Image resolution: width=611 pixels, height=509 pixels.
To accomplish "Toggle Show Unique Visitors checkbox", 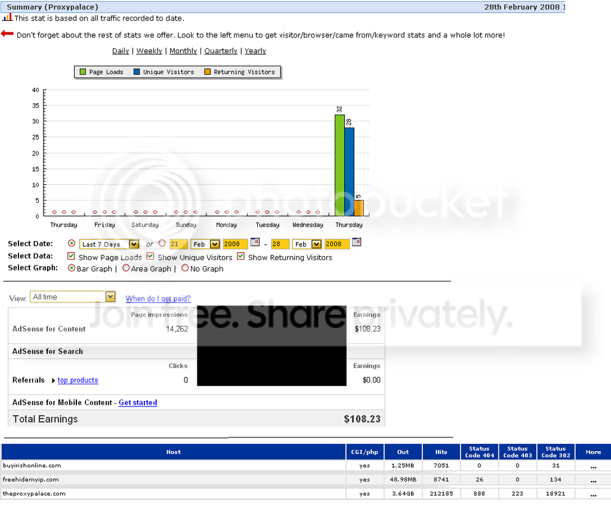I will [150, 256].
